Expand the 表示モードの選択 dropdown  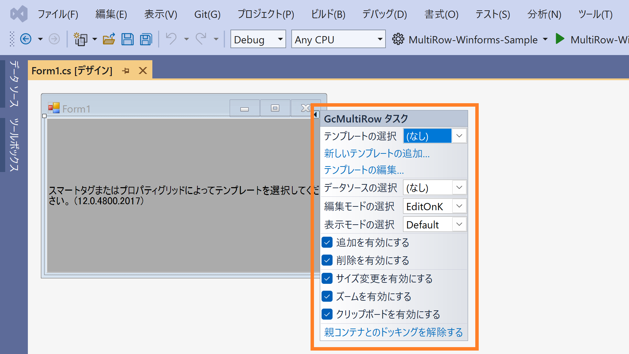[x=459, y=224]
